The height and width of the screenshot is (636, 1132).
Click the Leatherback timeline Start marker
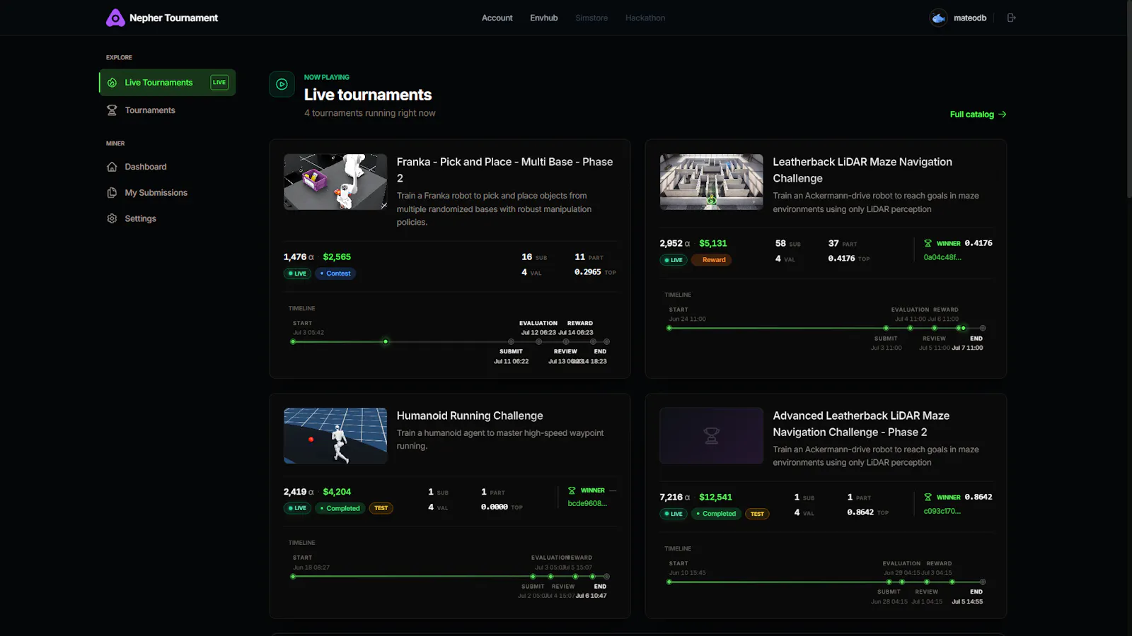[669, 328]
